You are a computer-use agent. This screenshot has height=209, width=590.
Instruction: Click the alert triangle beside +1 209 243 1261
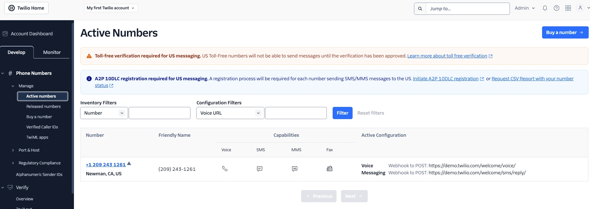pyautogui.click(x=129, y=163)
